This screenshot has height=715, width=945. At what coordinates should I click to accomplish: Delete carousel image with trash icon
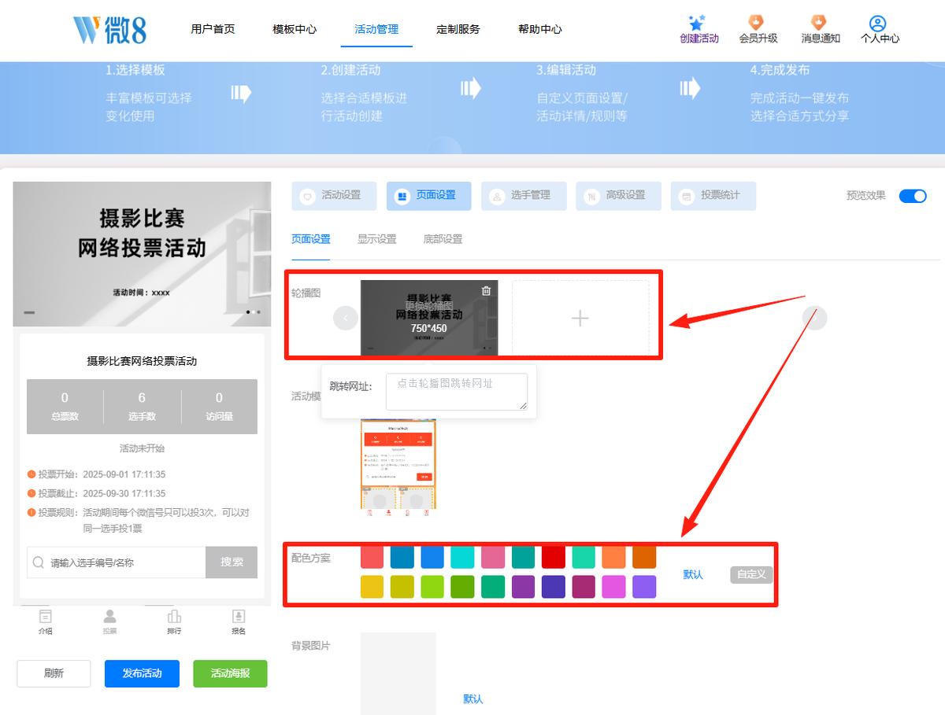coord(486,290)
